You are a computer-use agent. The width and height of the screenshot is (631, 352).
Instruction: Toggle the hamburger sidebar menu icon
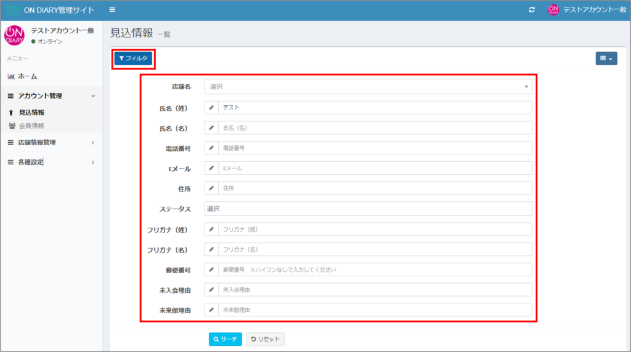pos(112,10)
